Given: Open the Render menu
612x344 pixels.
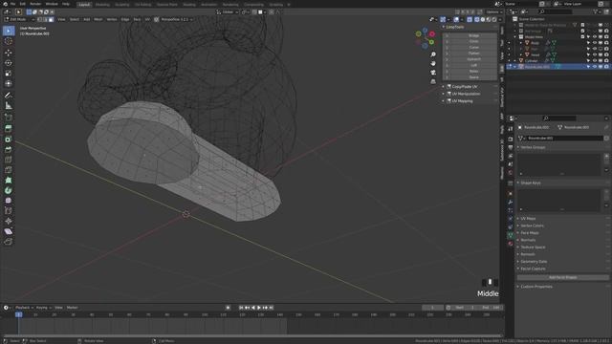Looking at the screenshot, I should coord(35,4).
